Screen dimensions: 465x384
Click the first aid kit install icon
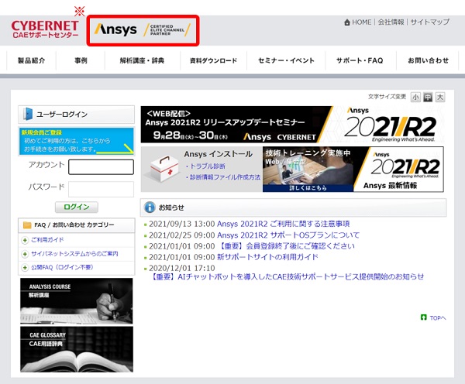click(164, 169)
